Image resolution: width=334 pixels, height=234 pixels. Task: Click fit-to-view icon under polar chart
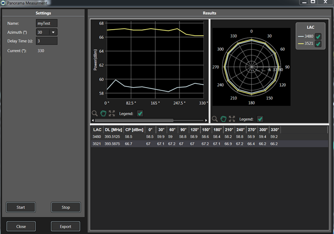coord(232,119)
